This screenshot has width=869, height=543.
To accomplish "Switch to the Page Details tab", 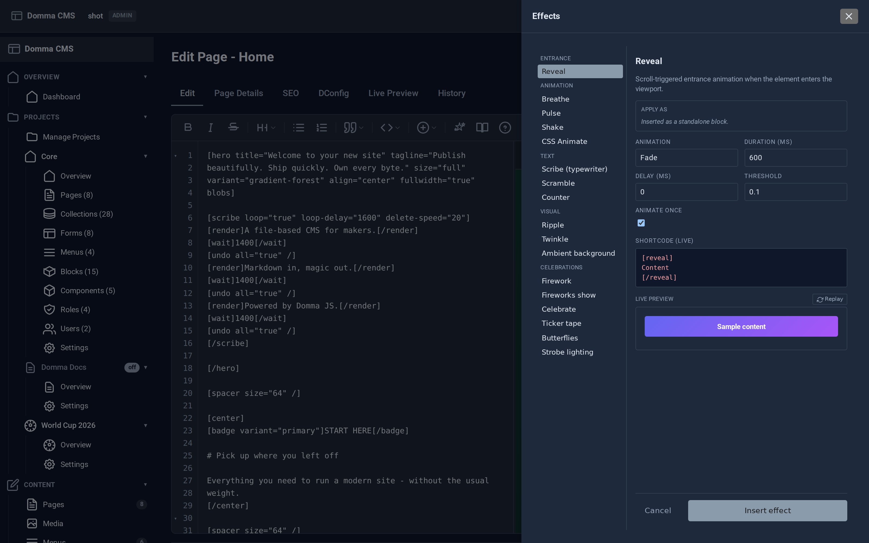I will [x=238, y=93].
